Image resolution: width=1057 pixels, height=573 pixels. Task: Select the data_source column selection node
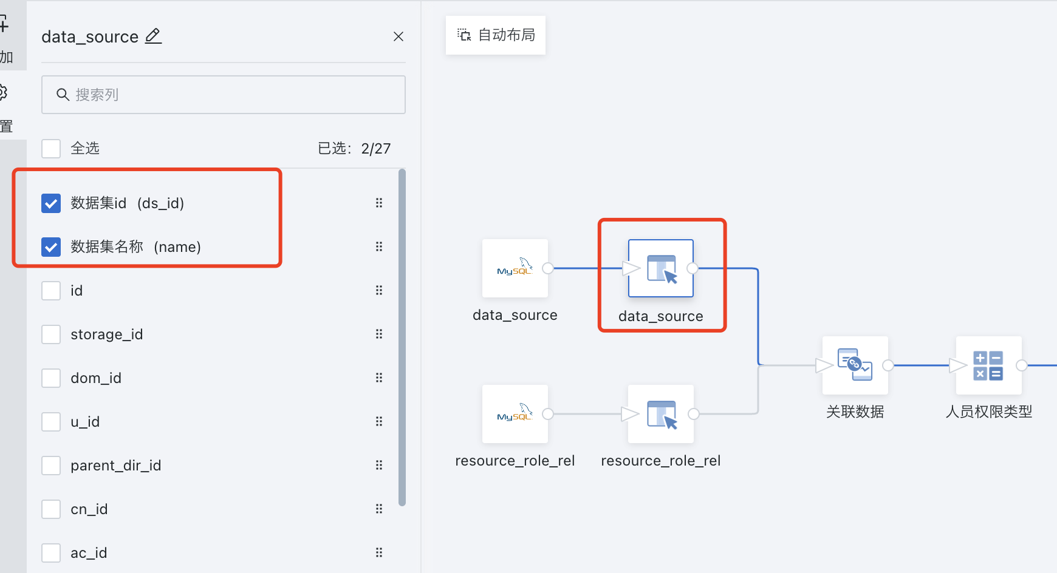pyautogui.click(x=660, y=268)
